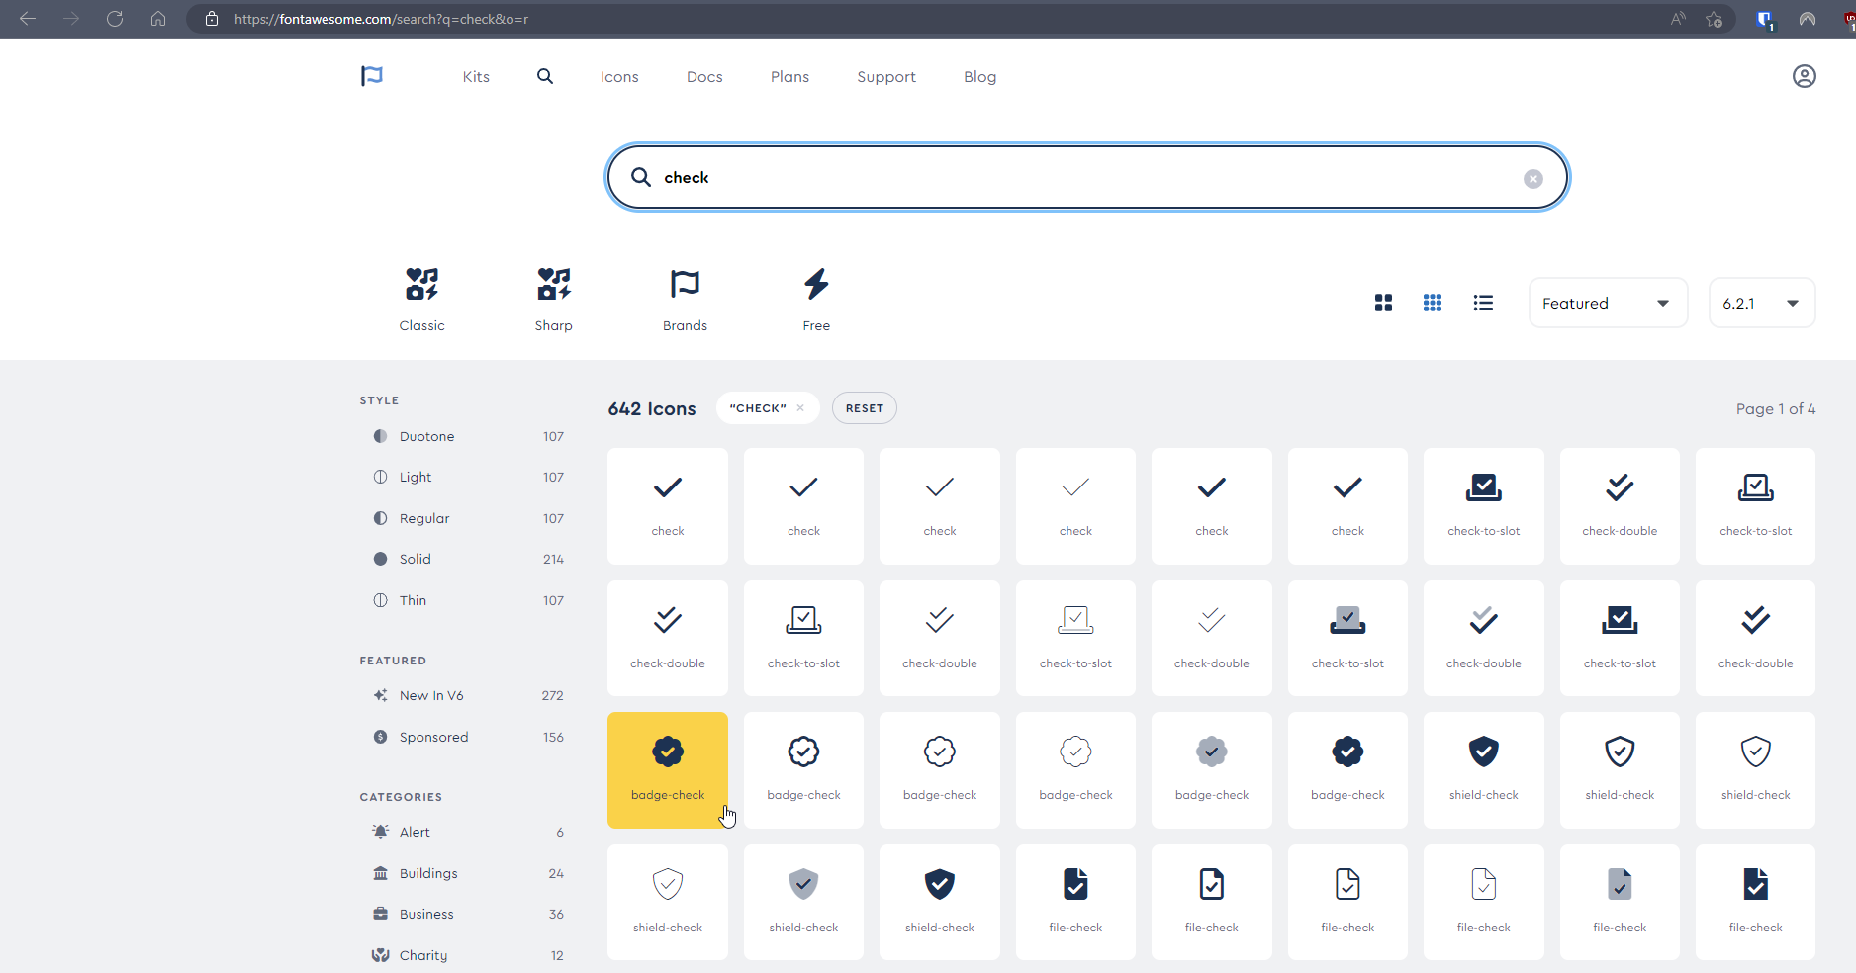This screenshot has width=1856, height=973.
Task: Clear the search field with the X icon
Action: [x=1532, y=179]
